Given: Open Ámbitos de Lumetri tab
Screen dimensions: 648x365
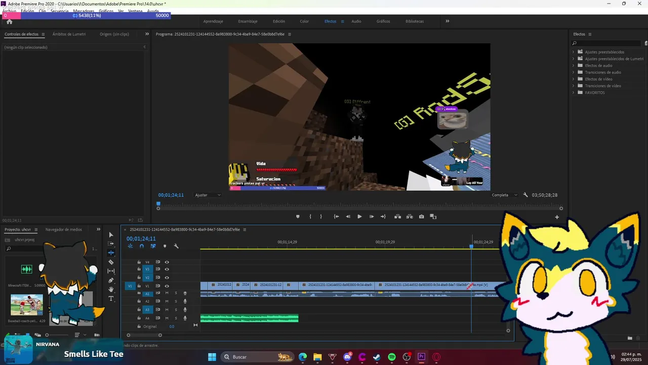Looking at the screenshot, I should [x=69, y=34].
